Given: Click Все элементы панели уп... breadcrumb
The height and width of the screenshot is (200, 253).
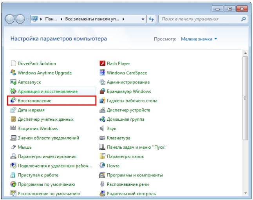Looking at the screenshot, I should tap(92, 19).
